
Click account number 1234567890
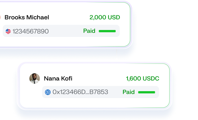30,31
